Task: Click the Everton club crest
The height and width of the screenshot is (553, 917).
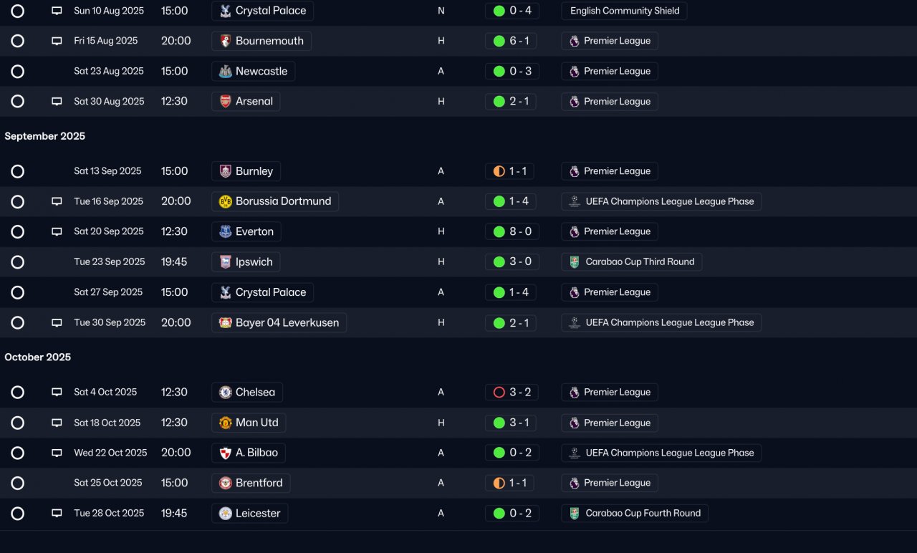Action: pyautogui.click(x=225, y=231)
